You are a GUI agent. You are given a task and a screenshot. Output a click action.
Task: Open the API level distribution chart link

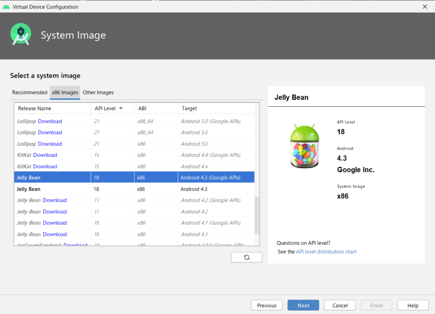(x=326, y=252)
